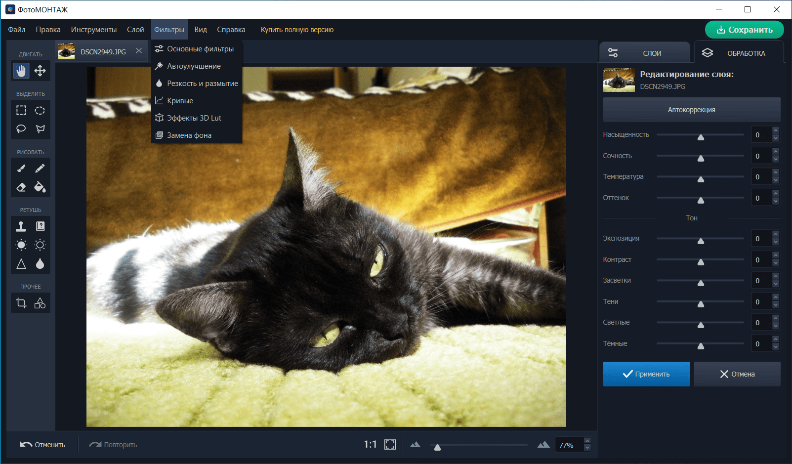Select the Clone stamp tool
Viewport: 792px width, 464px height.
click(x=21, y=226)
